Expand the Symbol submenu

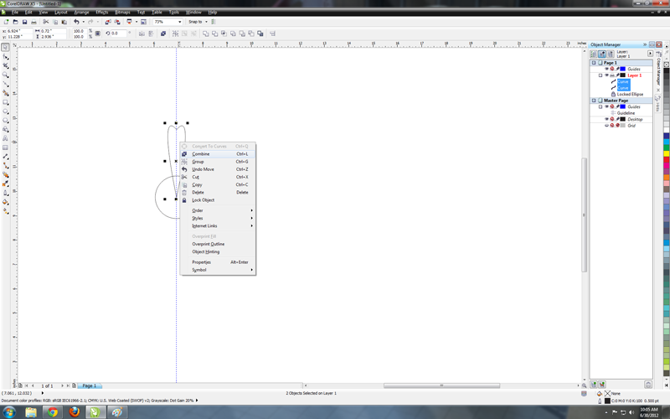tap(218, 270)
